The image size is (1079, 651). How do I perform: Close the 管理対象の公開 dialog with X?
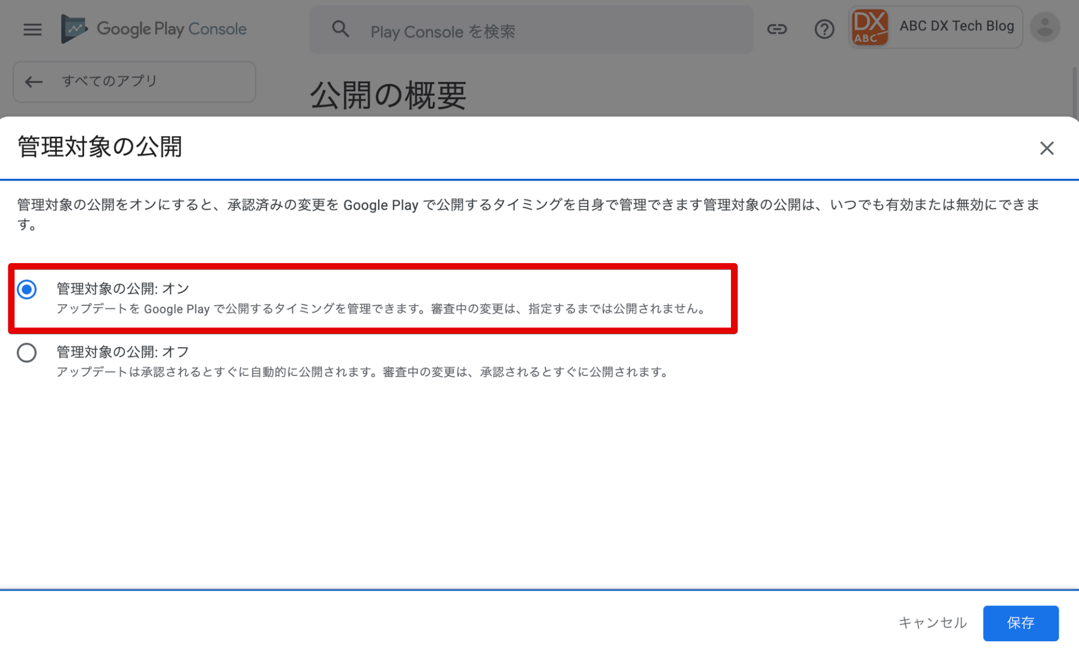click(x=1046, y=148)
